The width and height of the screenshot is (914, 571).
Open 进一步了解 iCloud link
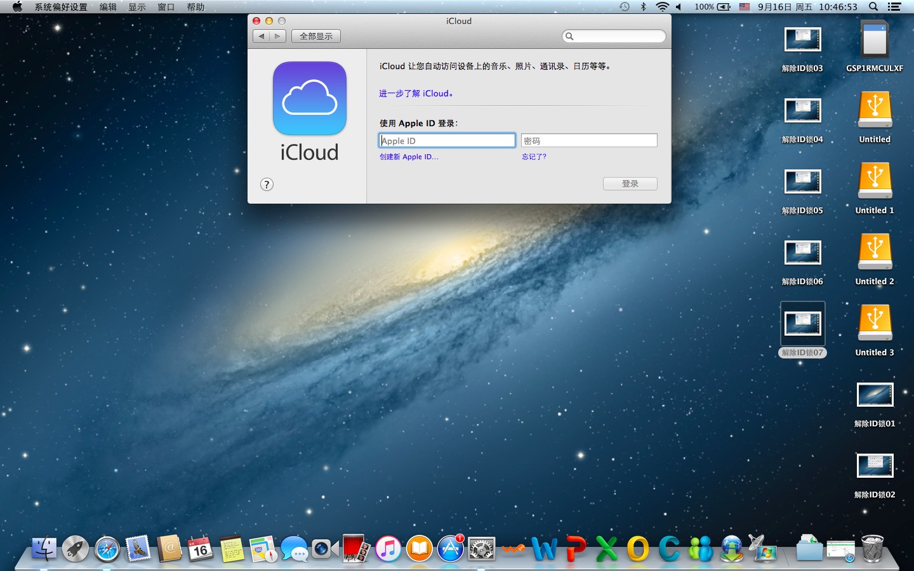(x=416, y=93)
